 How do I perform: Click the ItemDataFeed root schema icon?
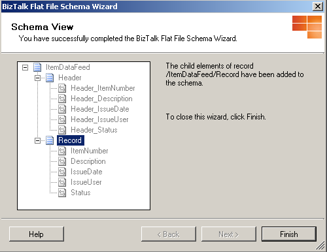point(37,67)
